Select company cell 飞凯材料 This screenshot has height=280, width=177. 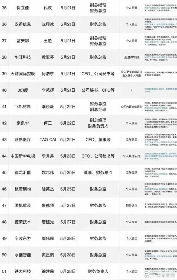23,107
